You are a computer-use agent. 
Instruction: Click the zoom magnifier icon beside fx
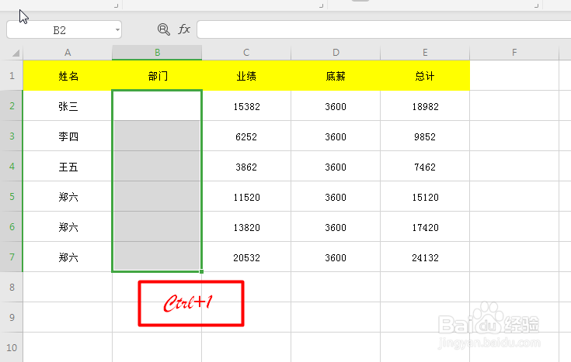coord(163,29)
